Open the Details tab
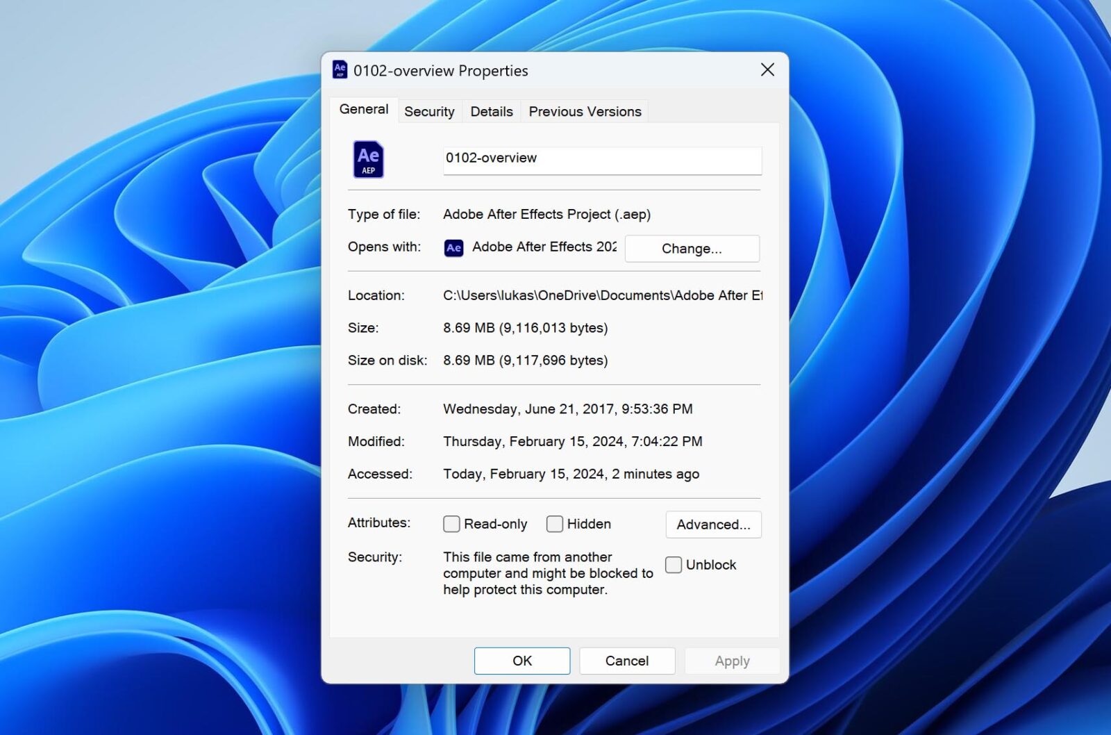This screenshot has height=735, width=1111. (x=491, y=111)
